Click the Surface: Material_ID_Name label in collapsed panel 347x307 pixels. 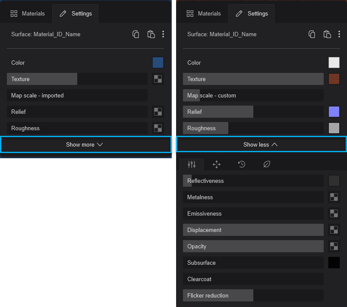[x=46, y=34]
